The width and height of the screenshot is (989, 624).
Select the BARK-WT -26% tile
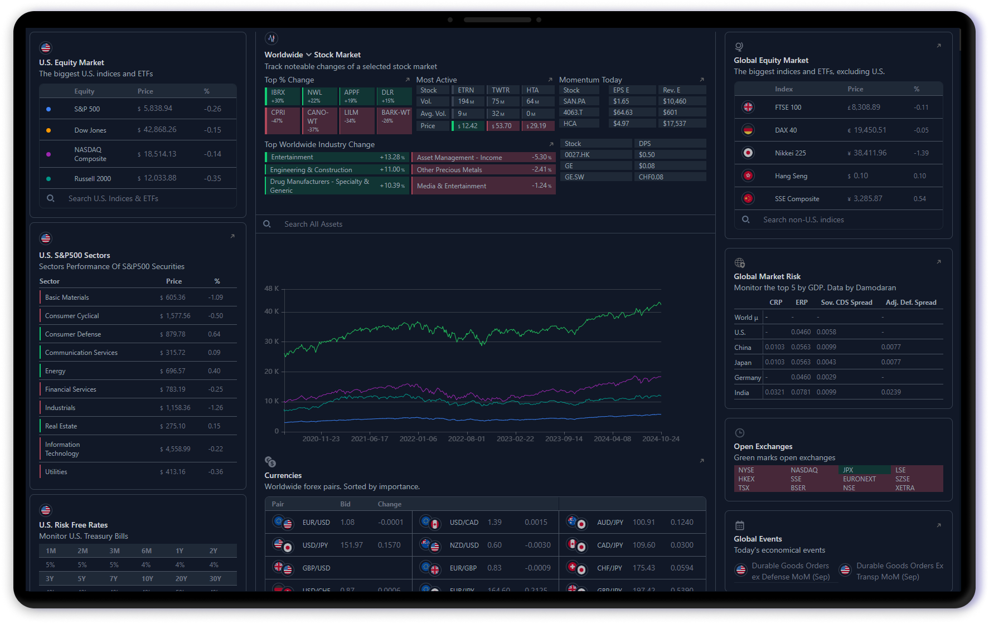pyautogui.click(x=395, y=121)
